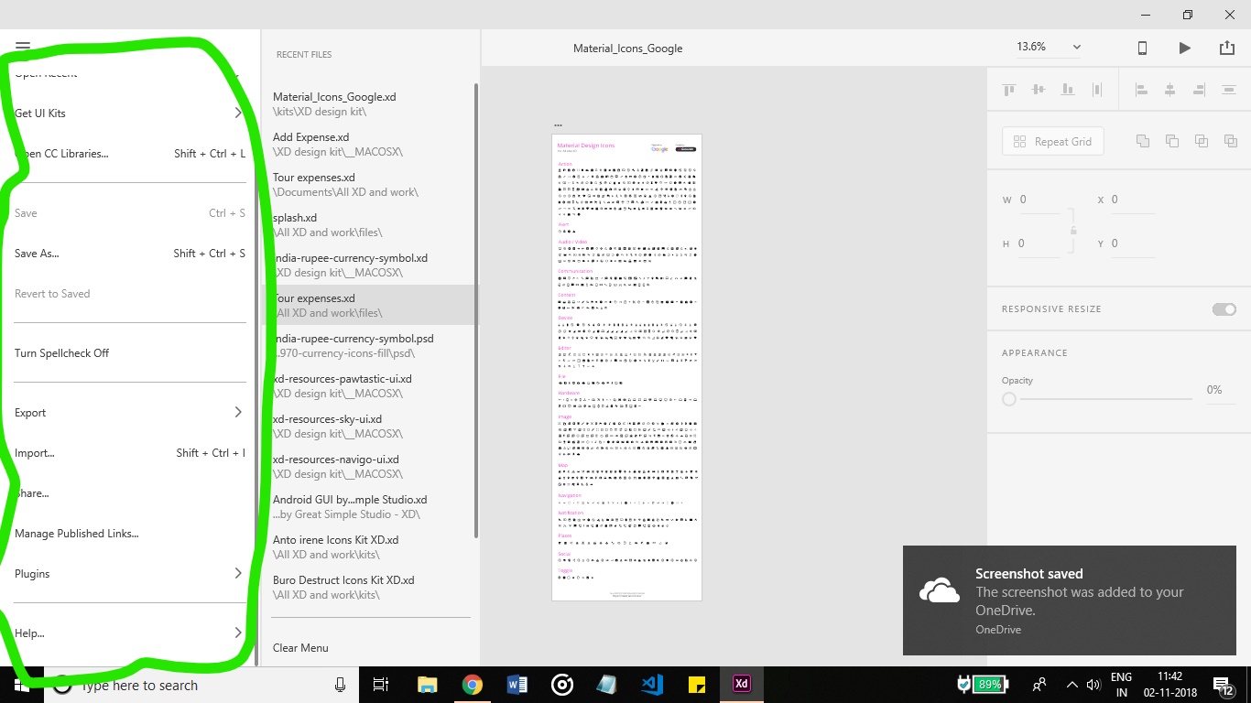Click the hamburger menu icon
Image resolution: width=1251 pixels, height=703 pixels.
pyautogui.click(x=23, y=44)
